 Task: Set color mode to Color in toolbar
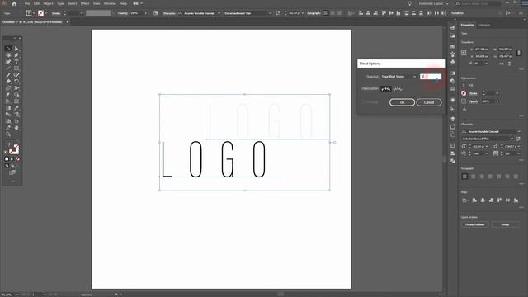[x=7, y=159]
